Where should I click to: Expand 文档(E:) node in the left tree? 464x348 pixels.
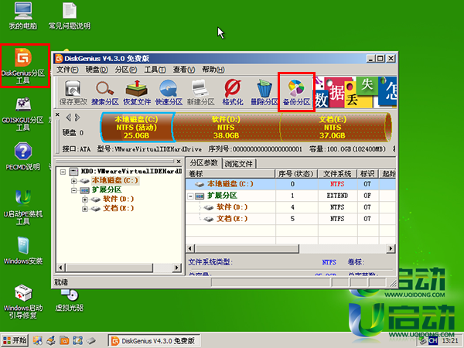coord(85,209)
